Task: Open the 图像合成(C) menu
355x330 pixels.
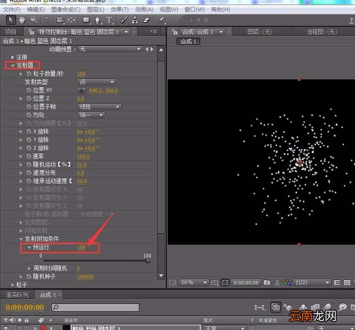Action: tap(66, 10)
